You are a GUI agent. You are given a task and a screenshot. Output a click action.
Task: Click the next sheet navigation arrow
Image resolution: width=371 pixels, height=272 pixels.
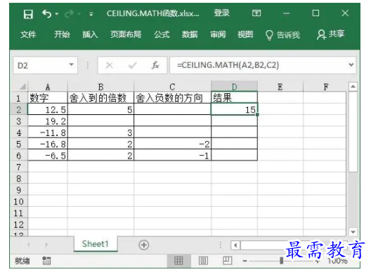tap(46, 245)
